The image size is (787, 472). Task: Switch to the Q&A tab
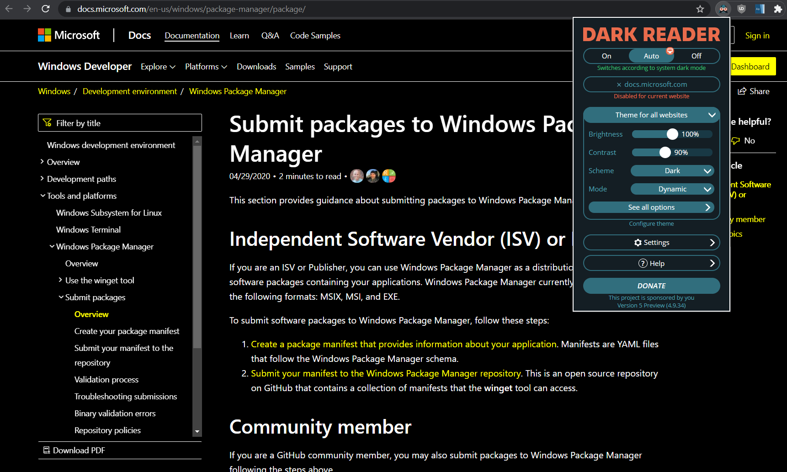point(270,35)
